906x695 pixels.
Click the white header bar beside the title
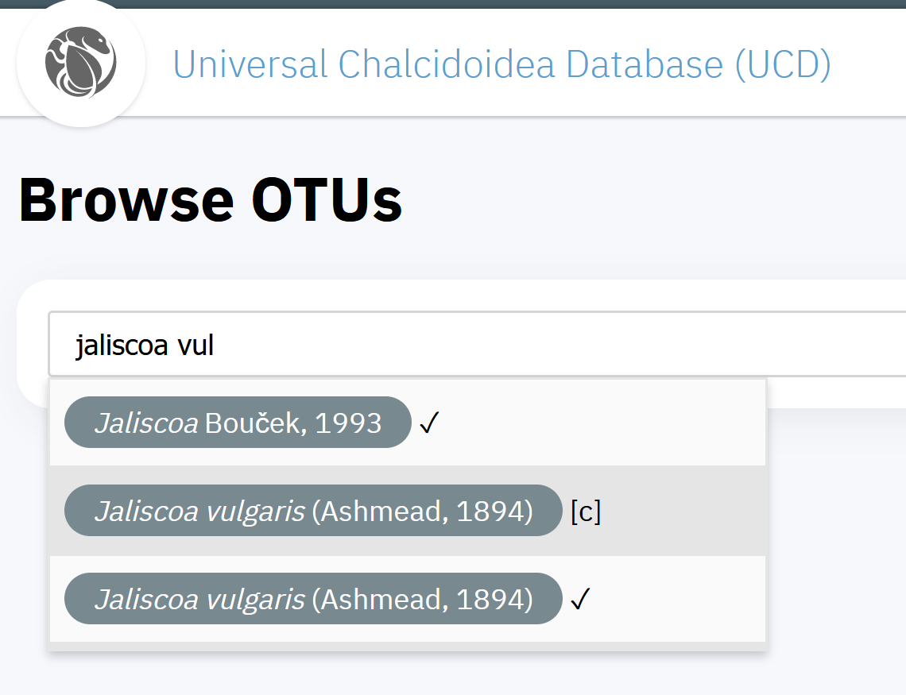867,62
